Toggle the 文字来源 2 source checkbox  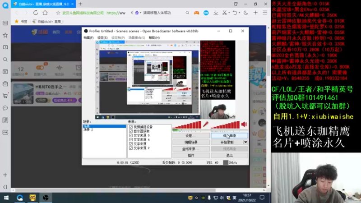click(131, 148)
